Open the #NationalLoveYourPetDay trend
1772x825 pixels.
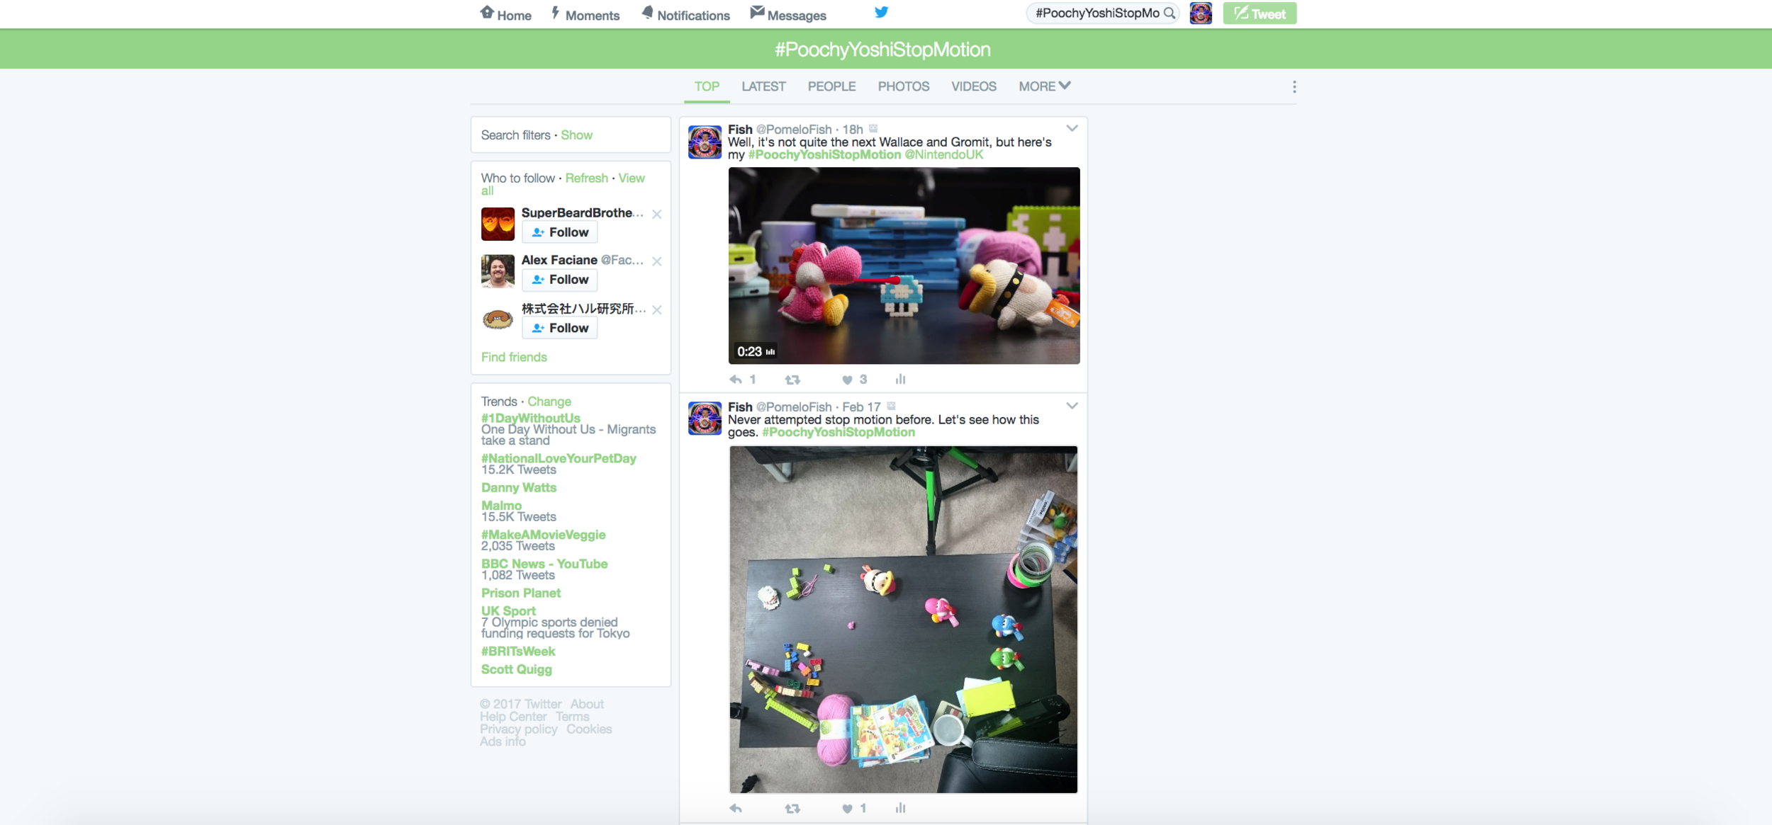point(559,459)
